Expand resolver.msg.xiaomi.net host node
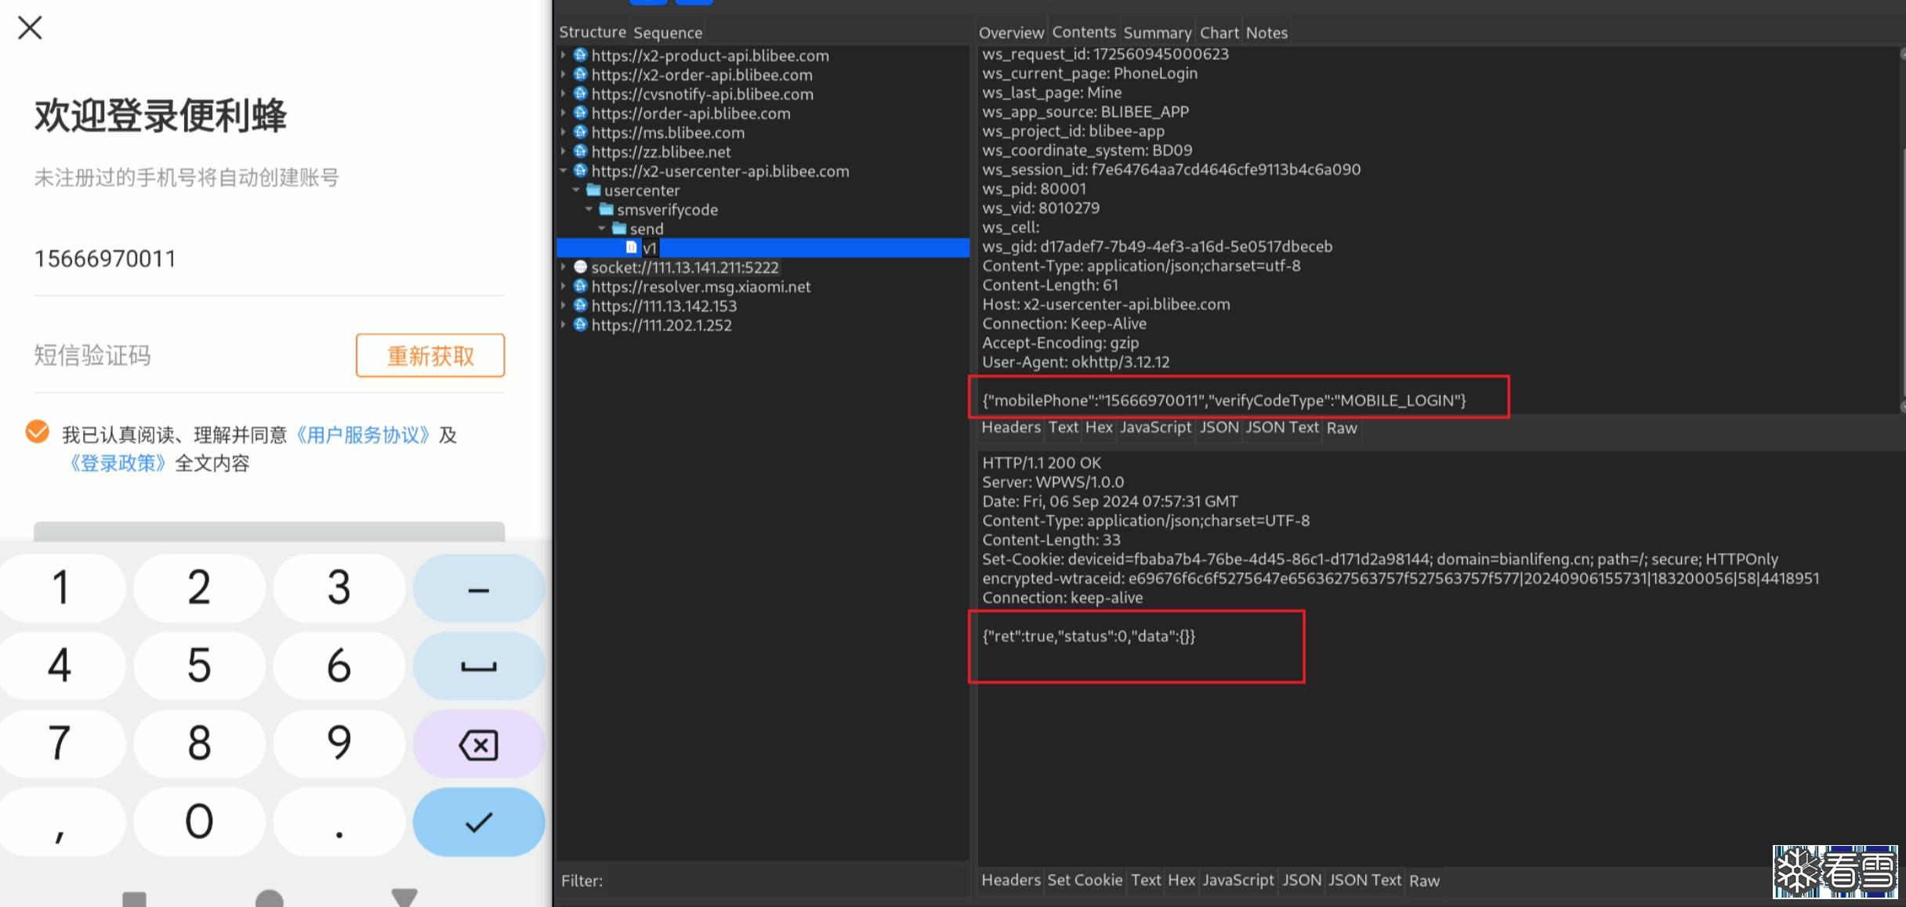 click(x=563, y=287)
